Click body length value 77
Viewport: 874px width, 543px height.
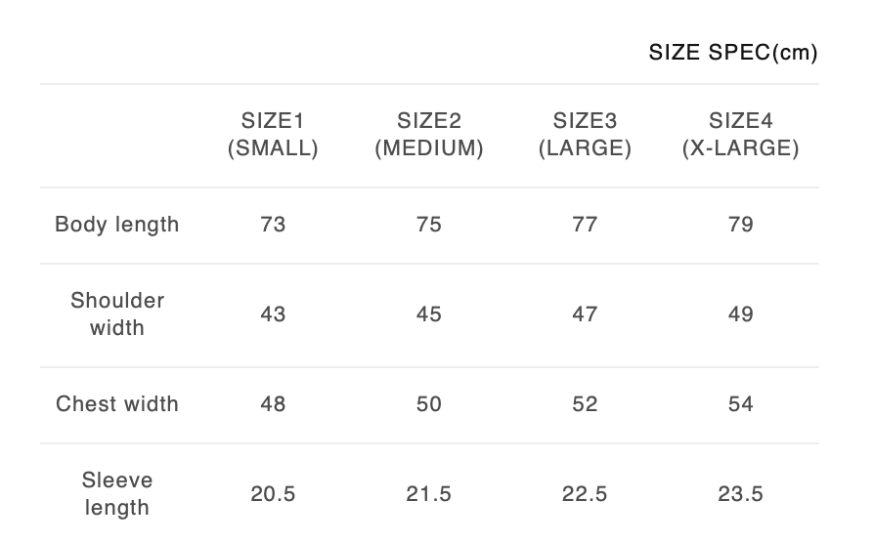pos(585,225)
